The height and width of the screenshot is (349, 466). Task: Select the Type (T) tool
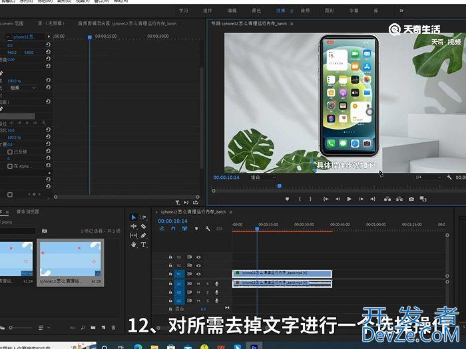tap(143, 245)
